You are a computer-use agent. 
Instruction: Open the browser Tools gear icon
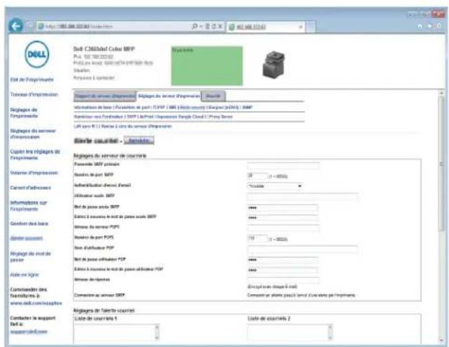coord(439,26)
